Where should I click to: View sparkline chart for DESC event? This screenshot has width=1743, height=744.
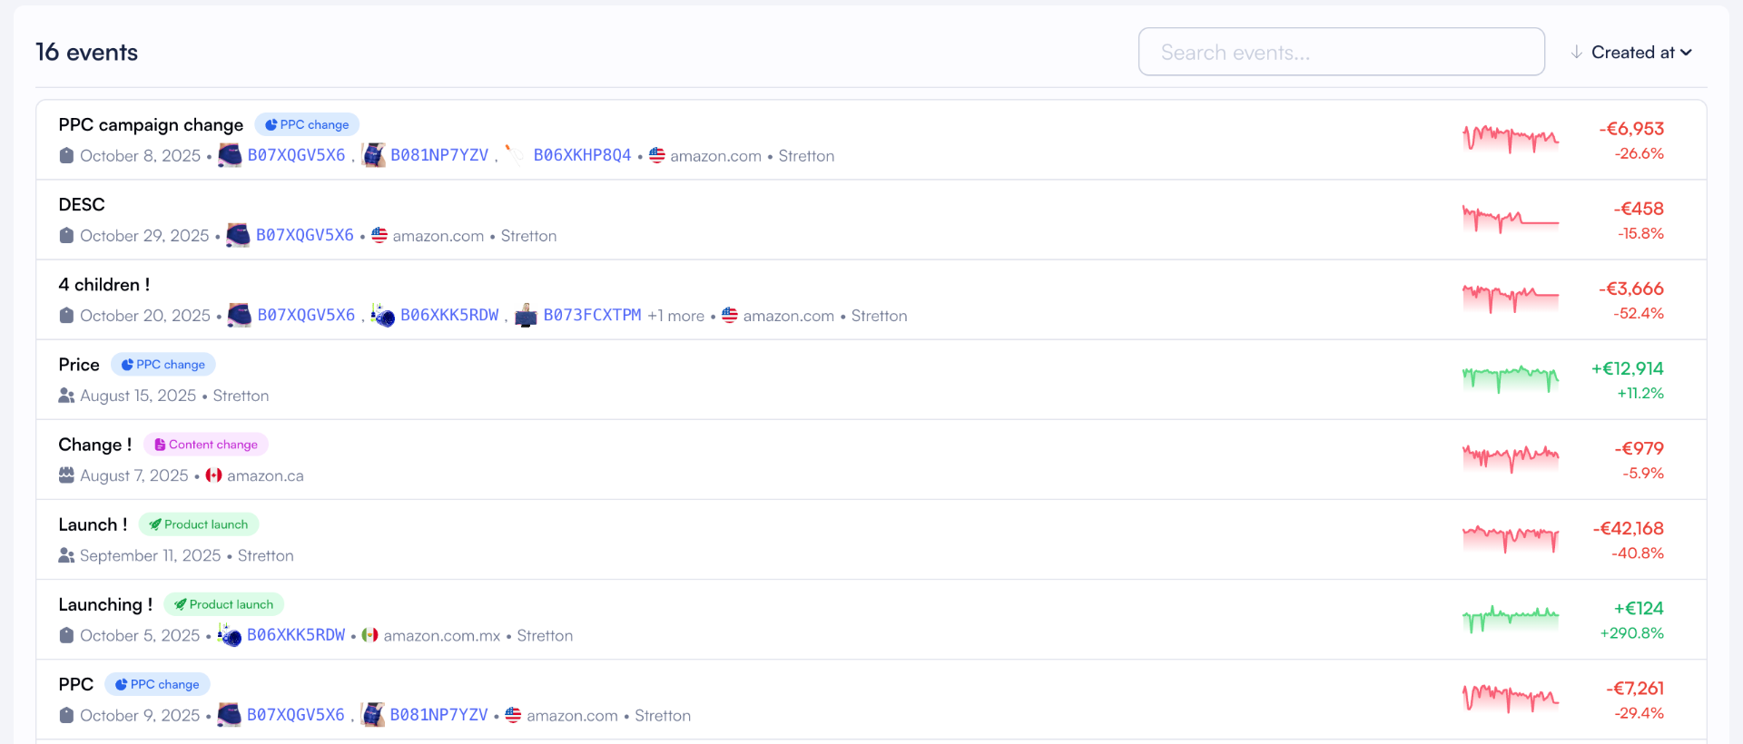pos(1511,219)
